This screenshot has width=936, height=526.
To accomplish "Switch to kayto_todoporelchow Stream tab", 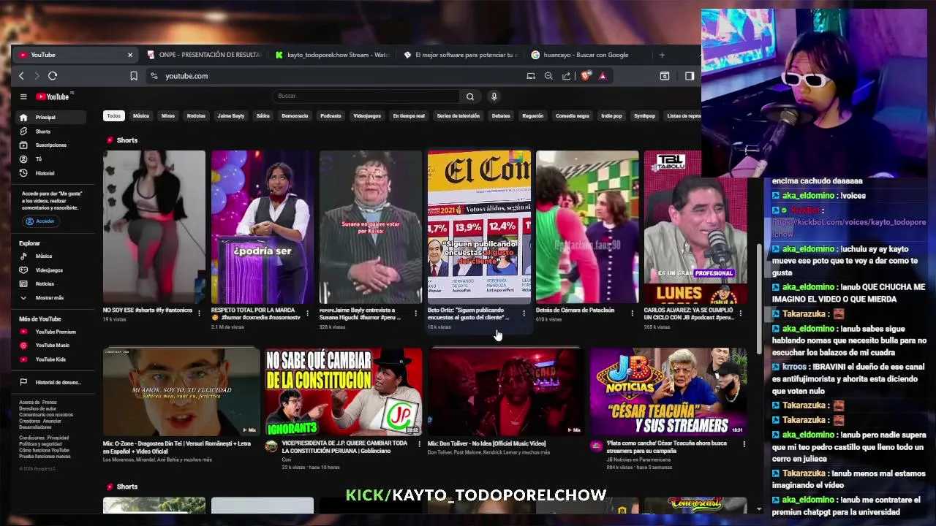I will 333,55.
